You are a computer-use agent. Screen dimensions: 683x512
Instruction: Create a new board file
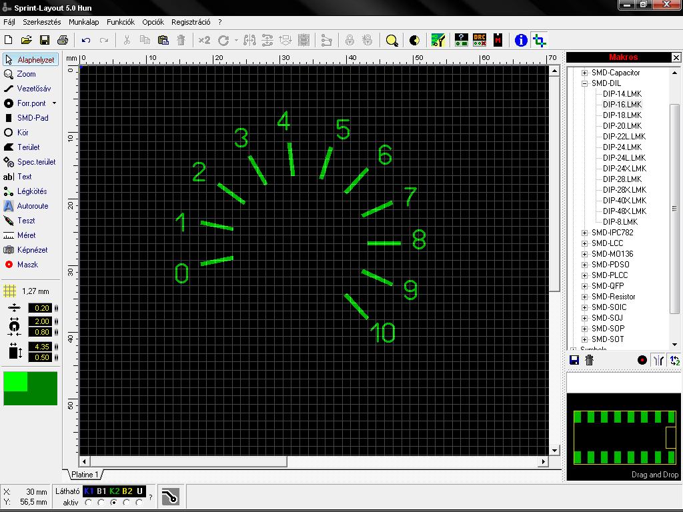point(8,40)
